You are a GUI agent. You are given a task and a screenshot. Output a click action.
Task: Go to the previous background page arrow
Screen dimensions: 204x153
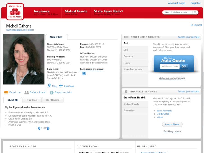(x=39, y=128)
